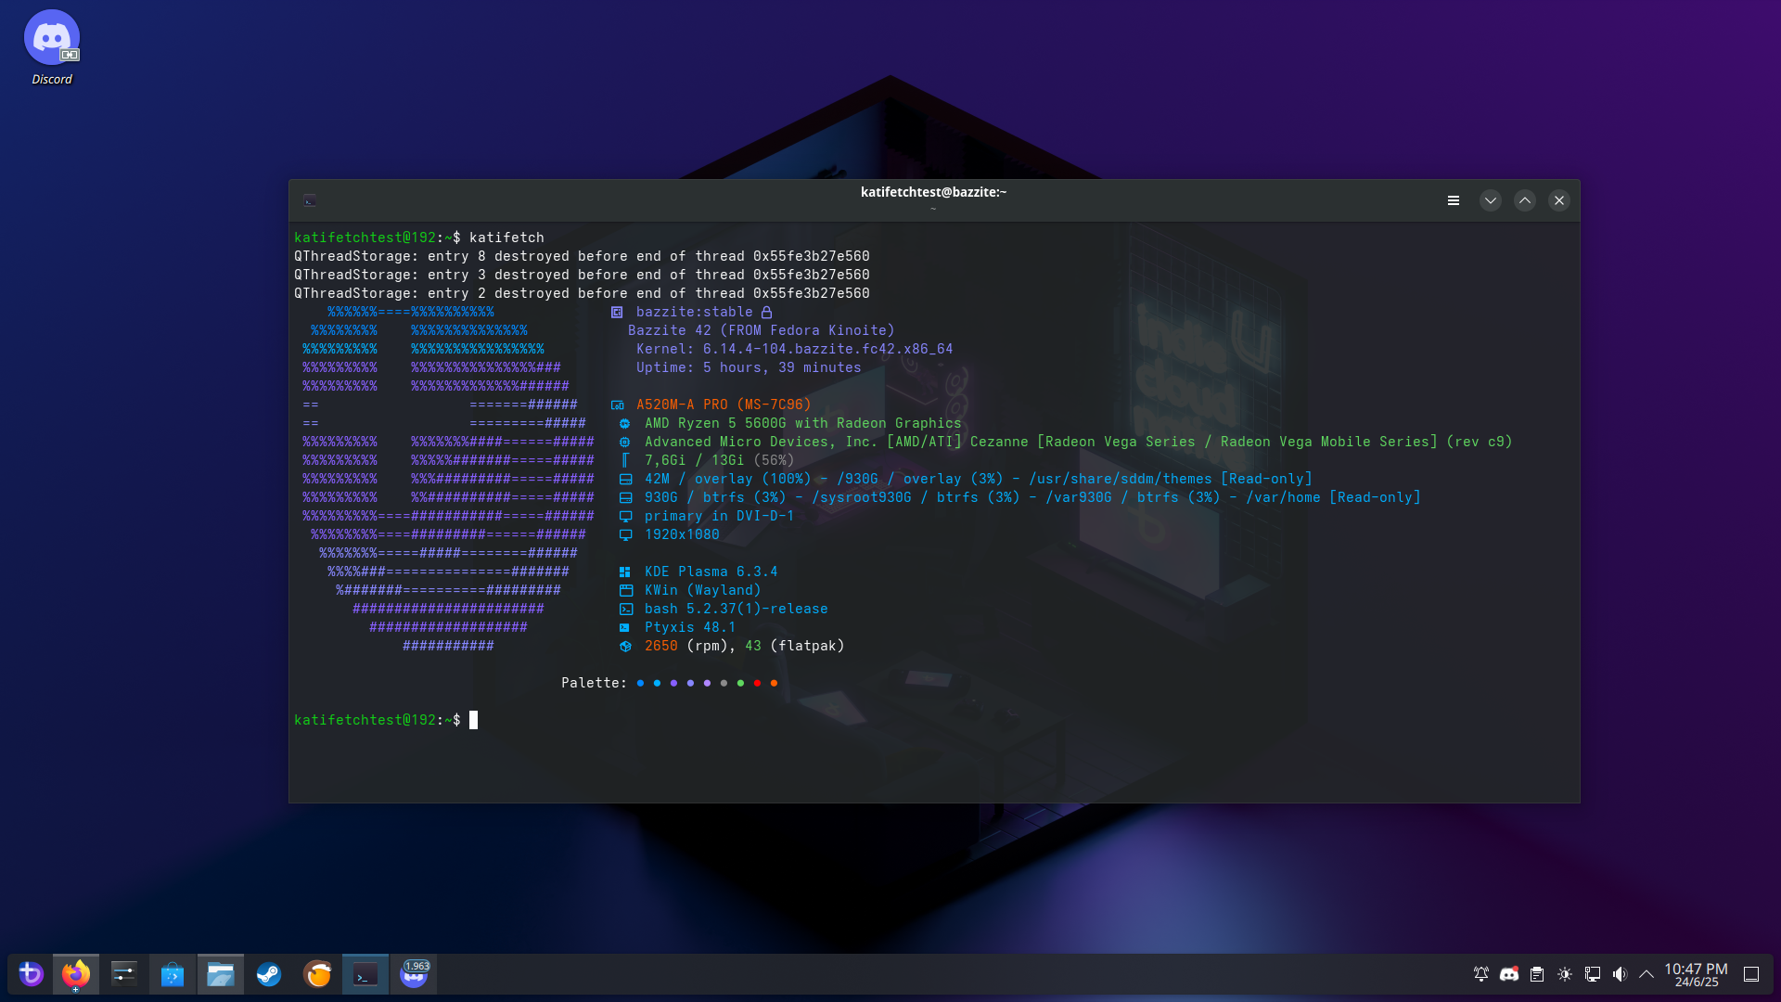Toggle show desktop with the peek button

[x=1751, y=974]
